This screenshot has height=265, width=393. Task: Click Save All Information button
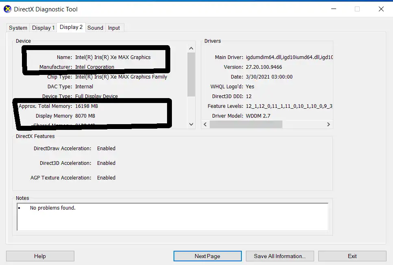280,256
